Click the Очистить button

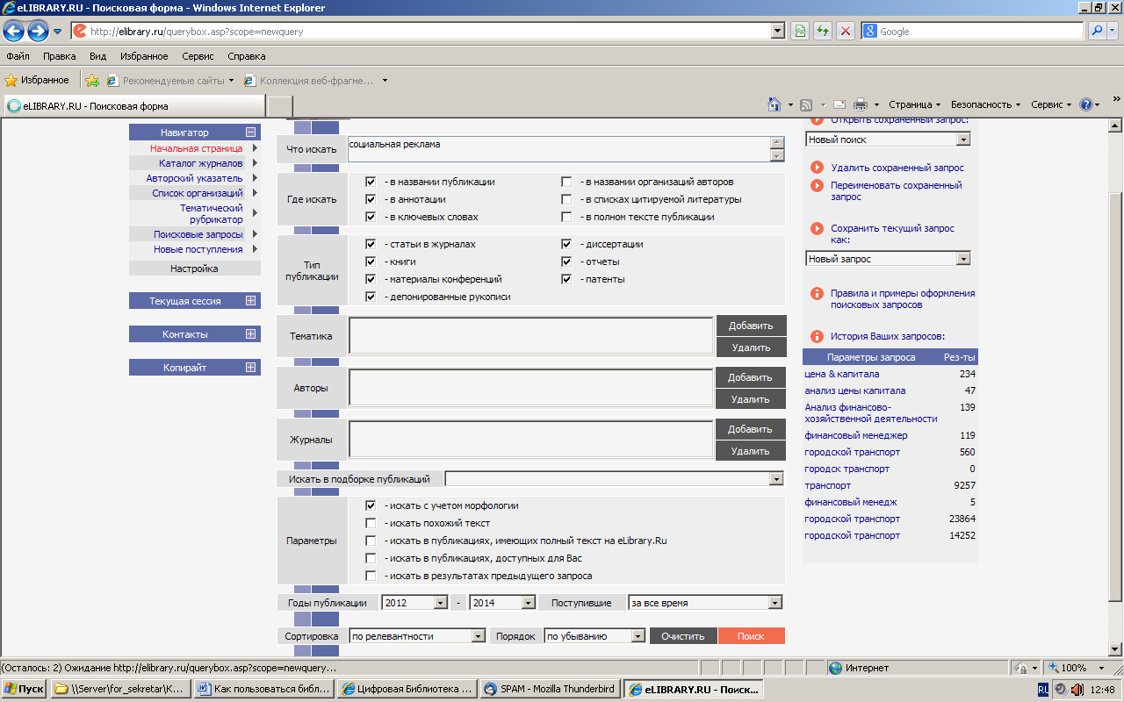683,636
